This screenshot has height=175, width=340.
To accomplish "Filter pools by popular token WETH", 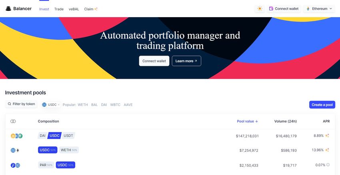I will click(83, 105).
